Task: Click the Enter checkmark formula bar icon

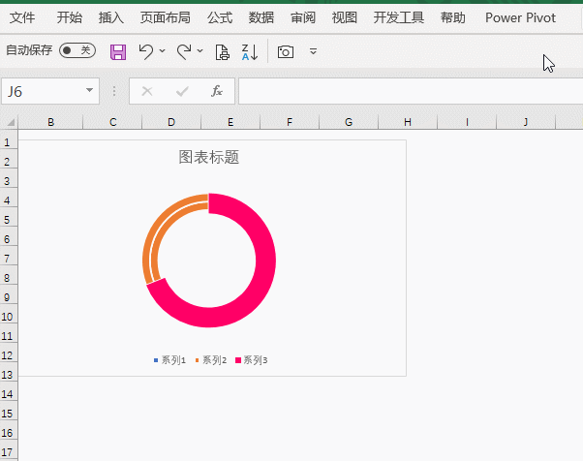Action: (x=182, y=91)
